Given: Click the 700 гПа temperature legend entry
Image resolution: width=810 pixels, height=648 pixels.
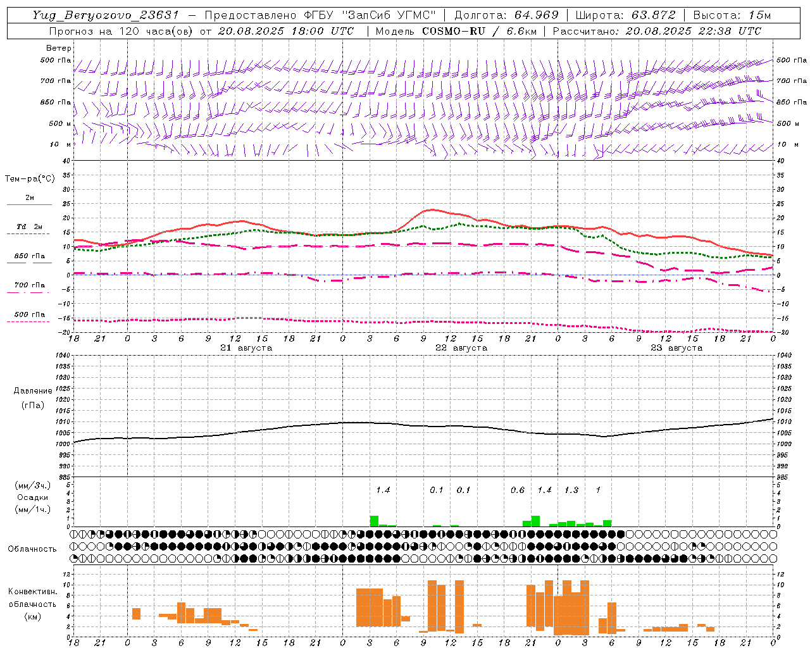Looking at the screenshot, I should click(x=29, y=285).
